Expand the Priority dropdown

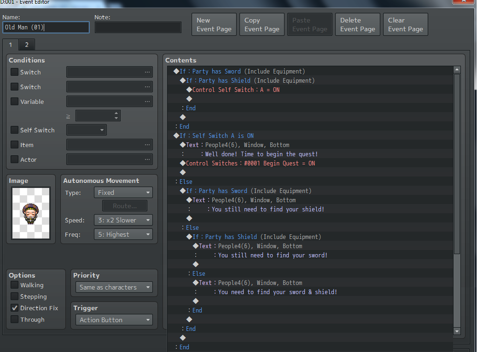coord(114,287)
